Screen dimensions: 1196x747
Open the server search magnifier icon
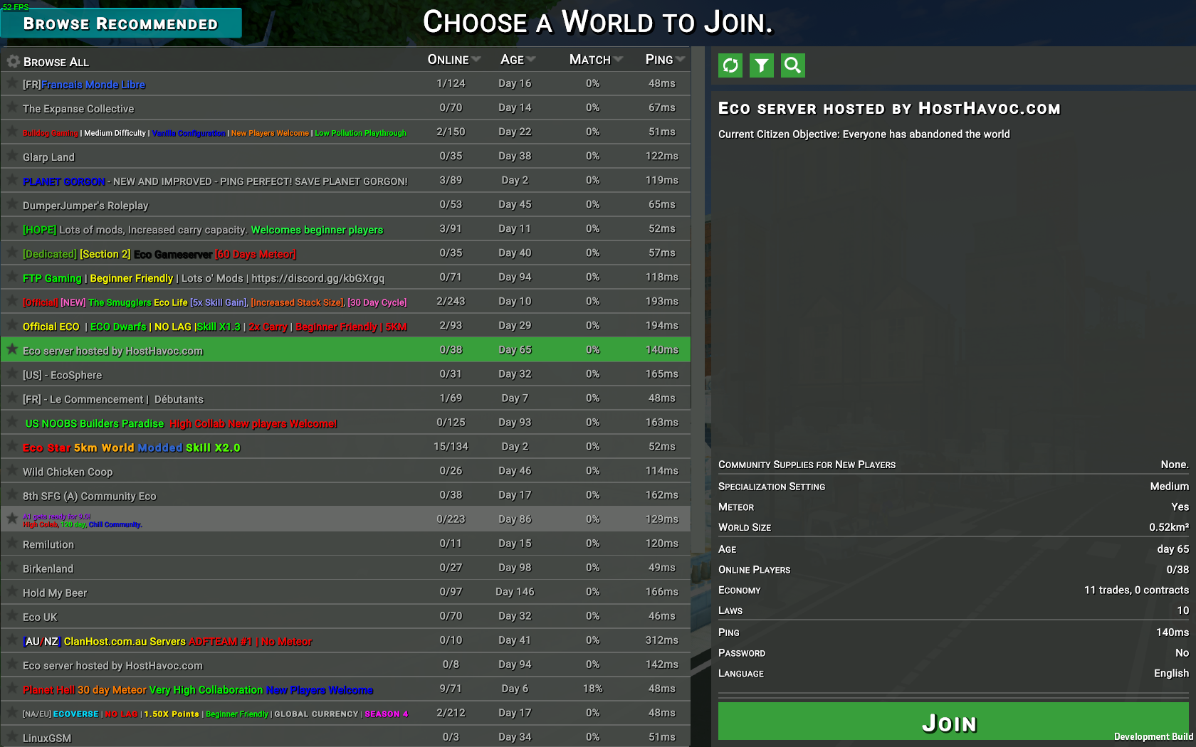tap(793, 65)
